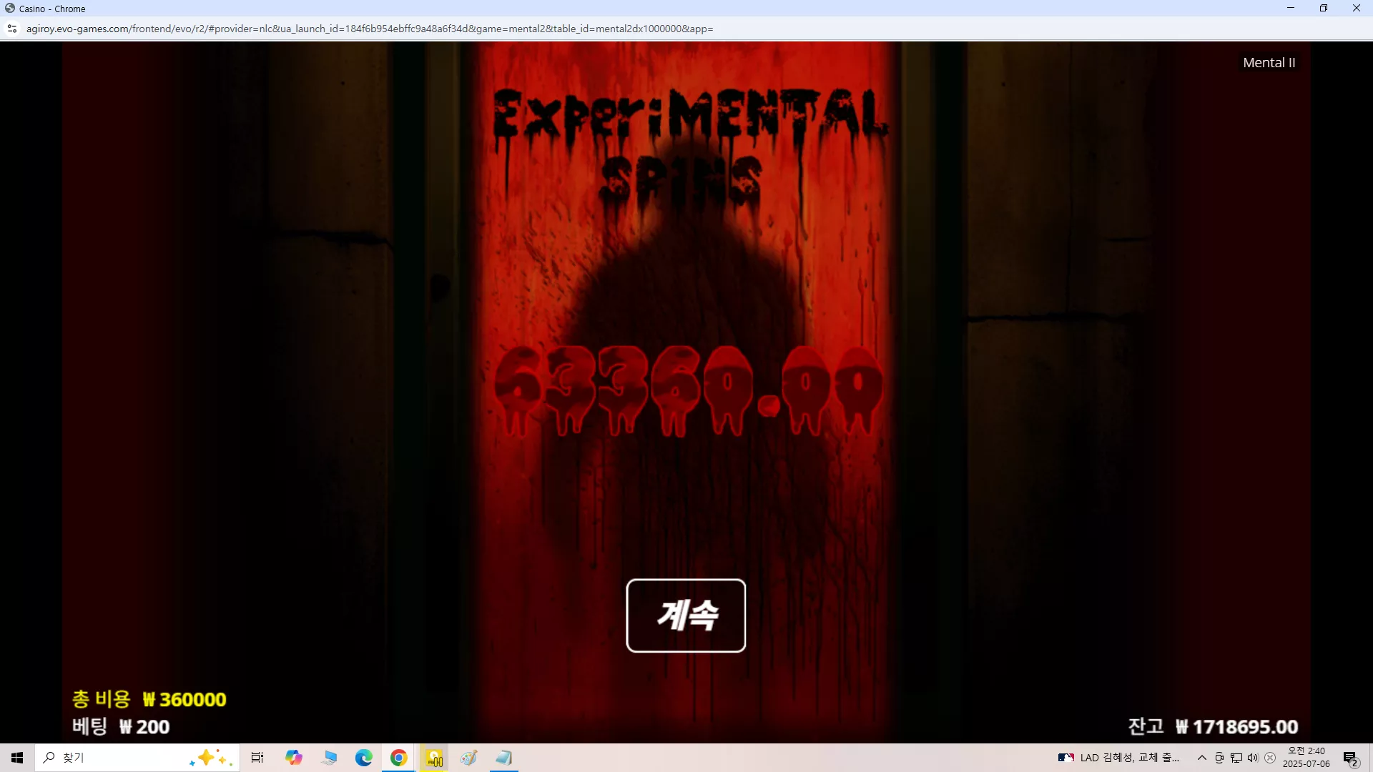Open the yellow highlighted taskbar app

coord(433,758)
